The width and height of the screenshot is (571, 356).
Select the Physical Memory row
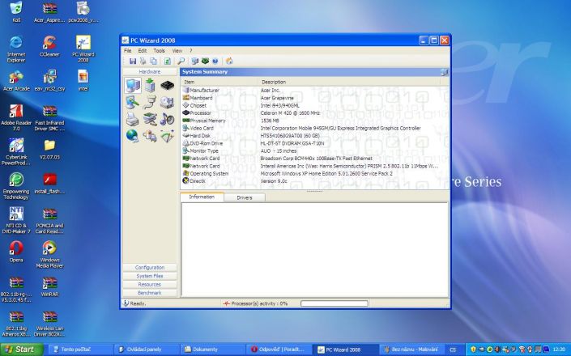(x=314, y=121)
